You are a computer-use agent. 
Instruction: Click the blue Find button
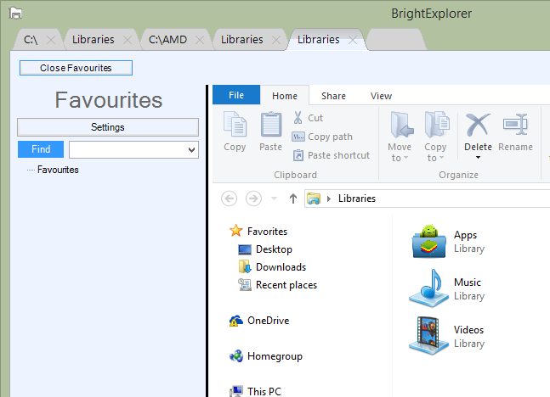(41, 149)
